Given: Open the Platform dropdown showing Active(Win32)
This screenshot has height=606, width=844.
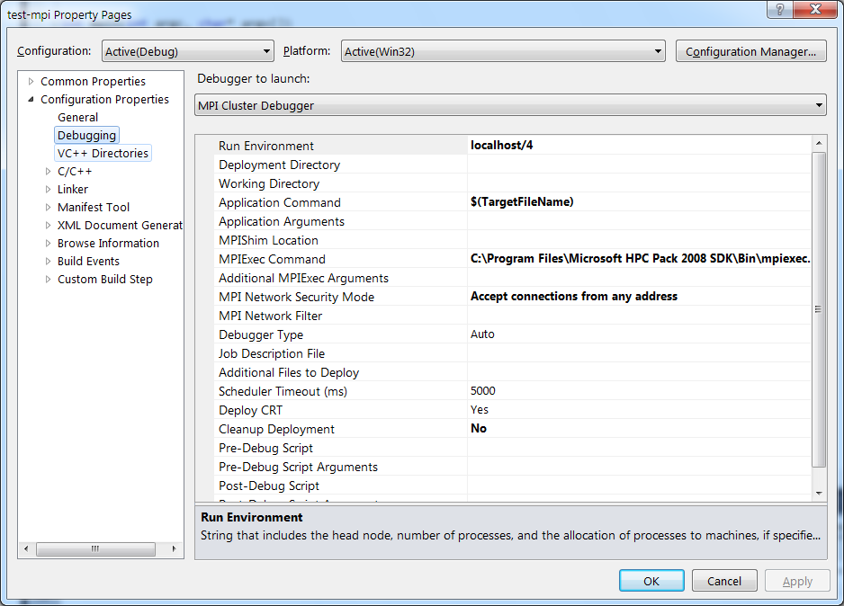Looking at the screenshot, I should pyautogui.click(x=503, y=51).
